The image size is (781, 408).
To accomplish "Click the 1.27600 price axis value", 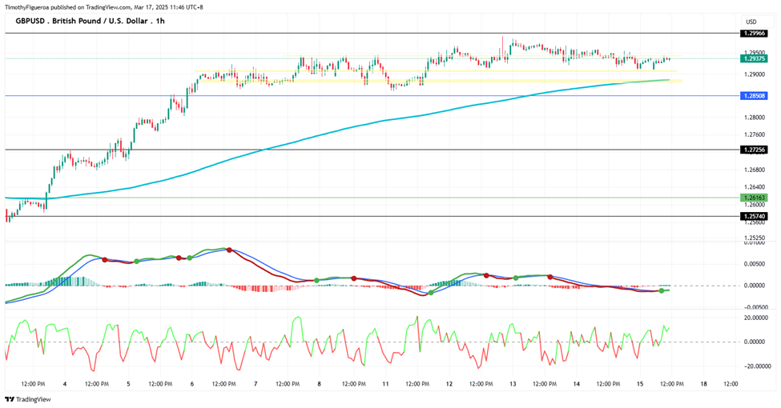I will point(754,135).
